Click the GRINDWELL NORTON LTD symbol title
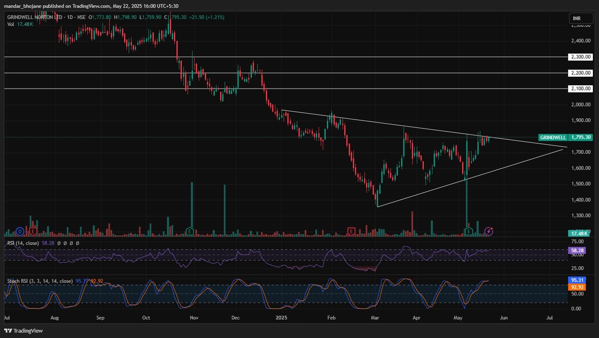The image size is (599, 338). tap(35, 17)
